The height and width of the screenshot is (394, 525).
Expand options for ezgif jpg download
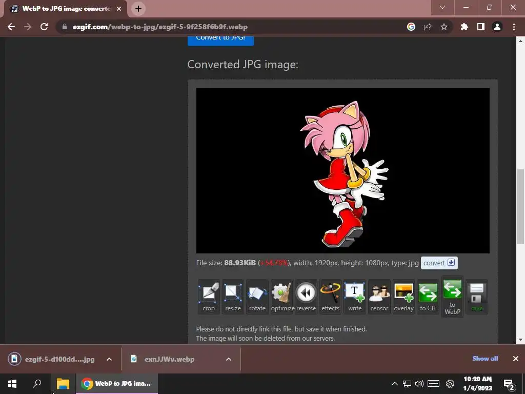(x=109, y=359)
